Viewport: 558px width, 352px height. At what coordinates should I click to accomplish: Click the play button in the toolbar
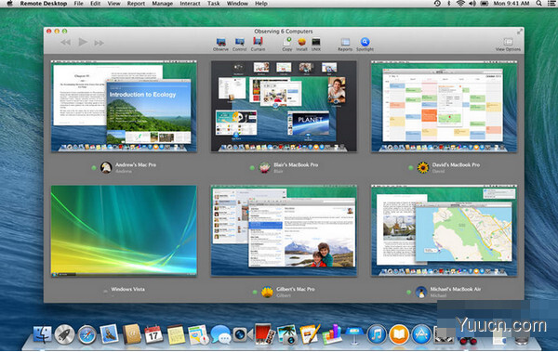tap(83, 42)
